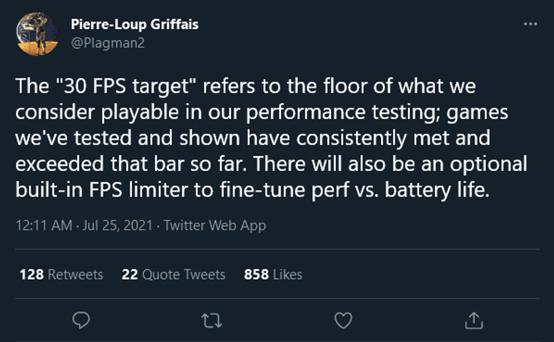554x342 pixels.
Task: Click the word Likes in the stats row
Action: pyautogui.click(x=288, y=274)
